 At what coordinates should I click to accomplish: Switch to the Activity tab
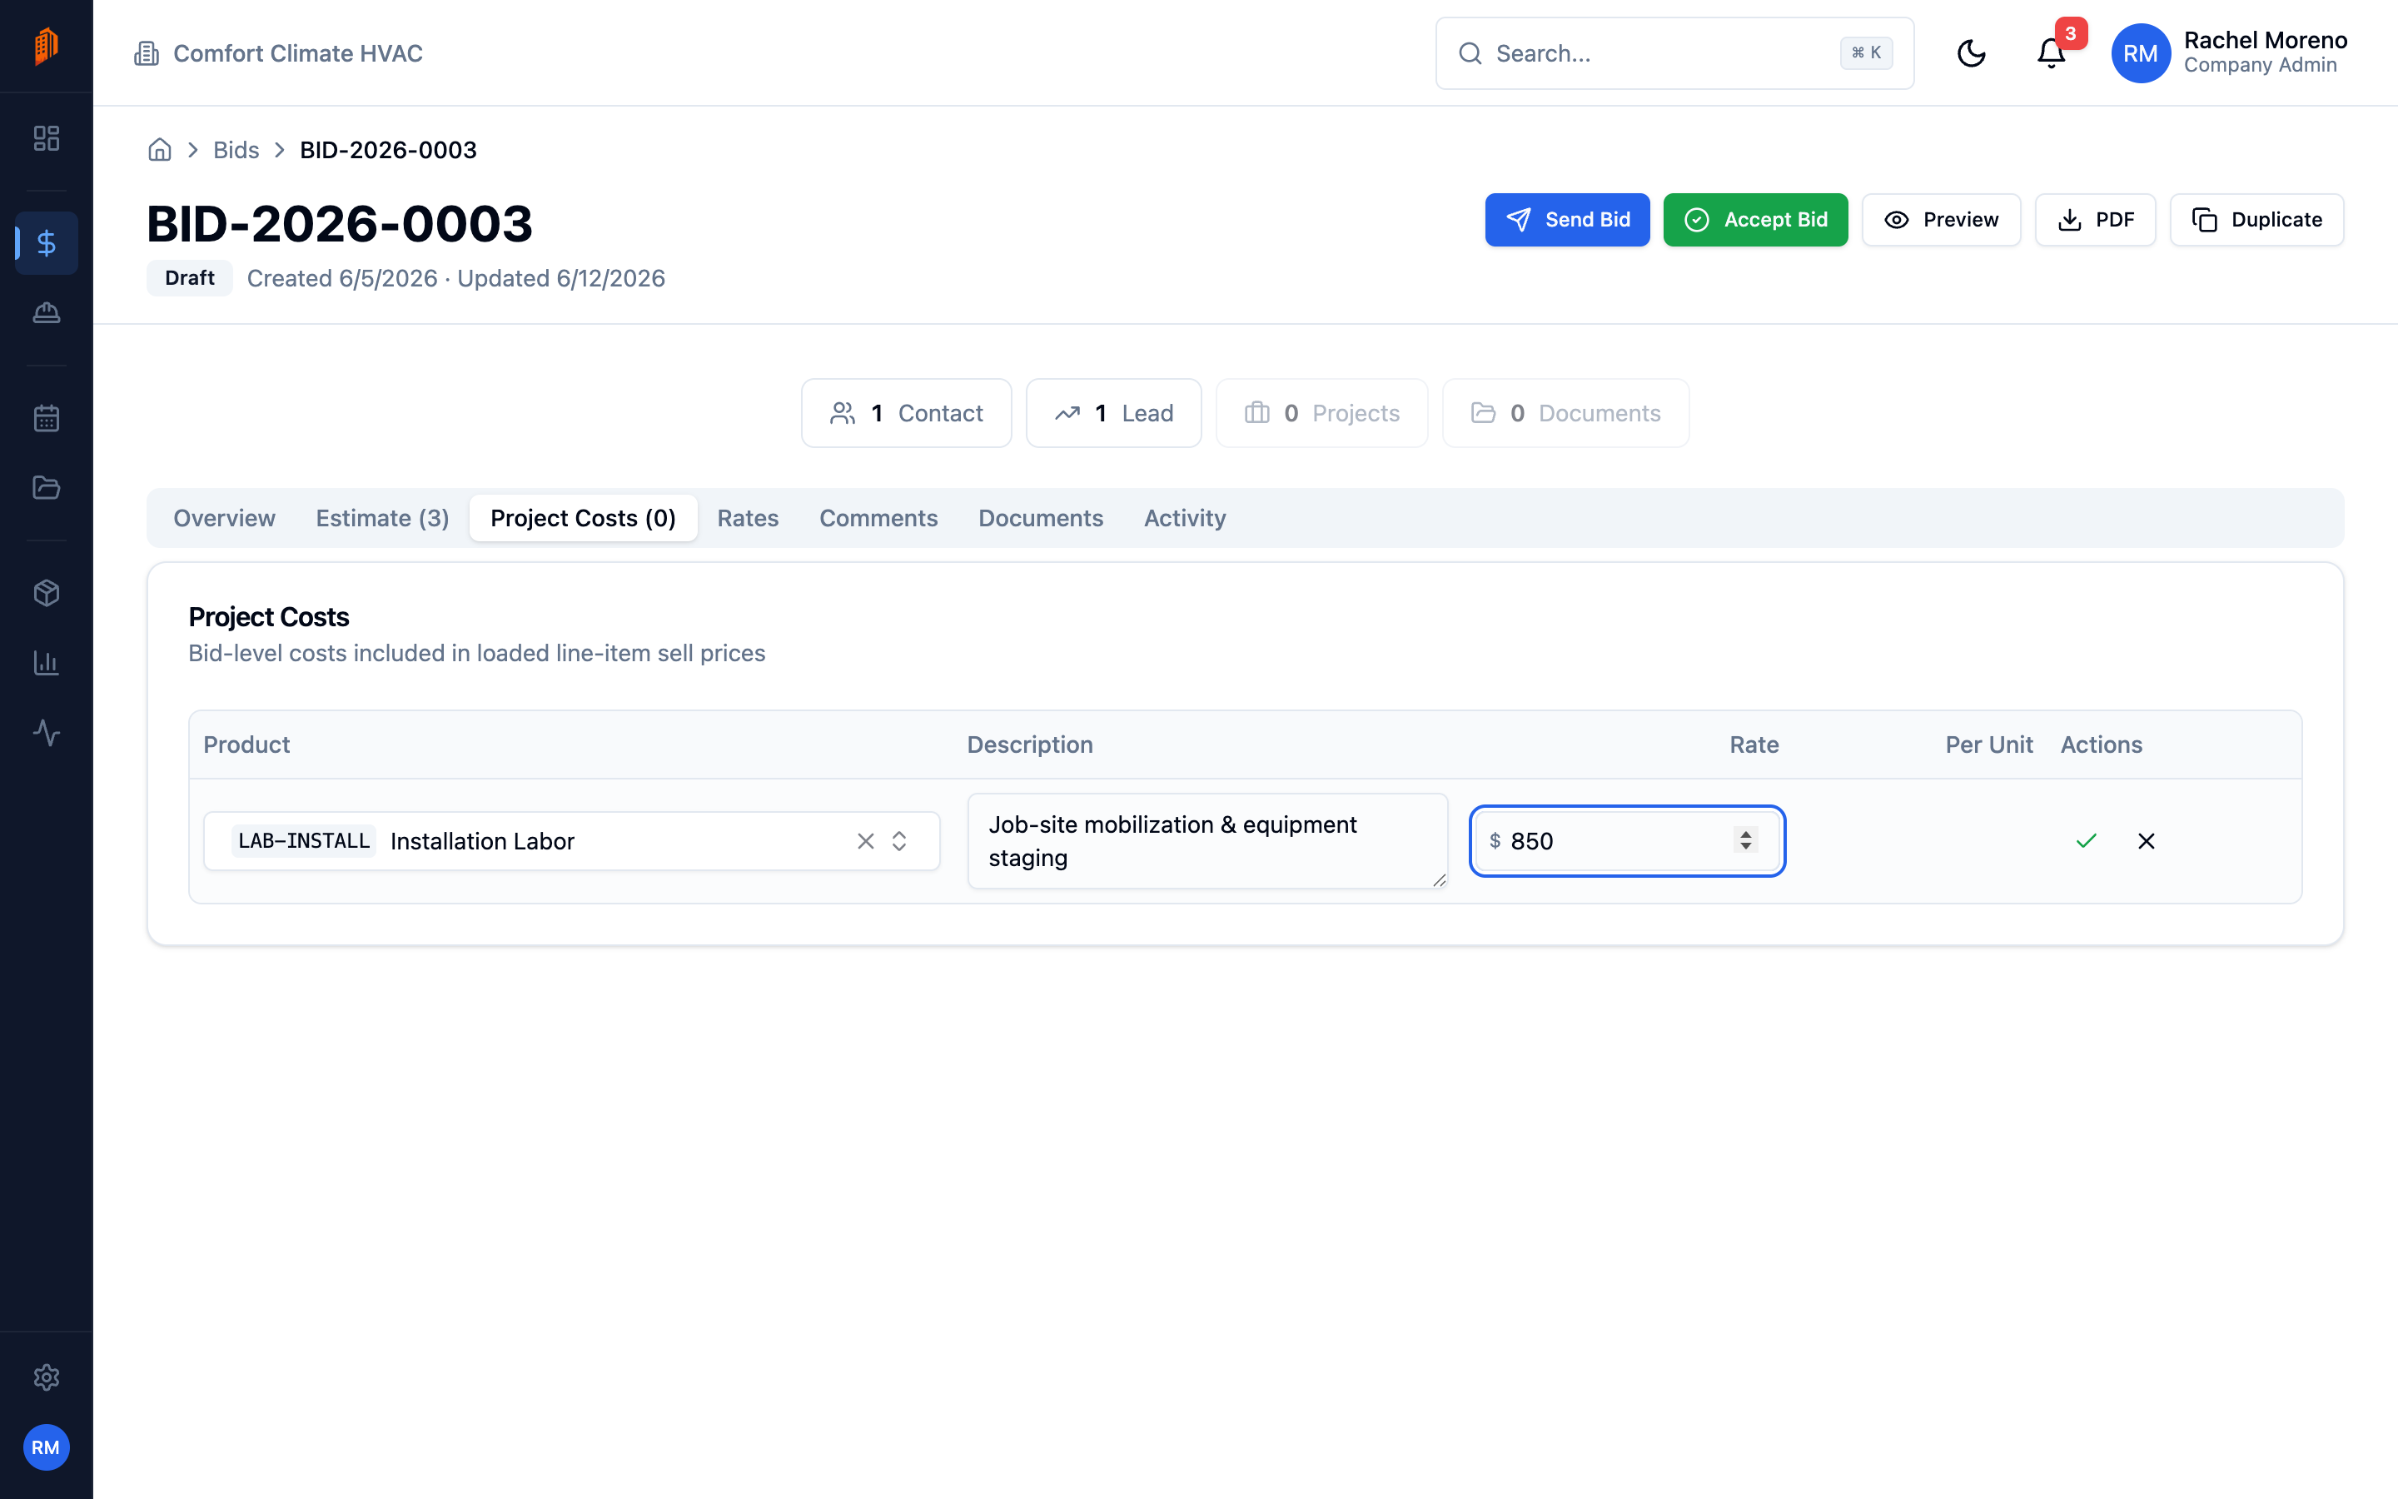pyautogui.click(x=1184, y=519)
